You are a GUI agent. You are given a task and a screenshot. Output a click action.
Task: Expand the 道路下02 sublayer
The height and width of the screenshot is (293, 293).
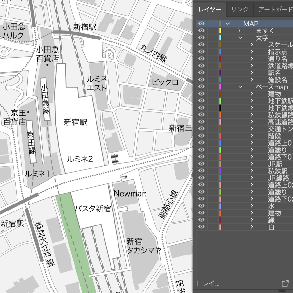point(252,199)
